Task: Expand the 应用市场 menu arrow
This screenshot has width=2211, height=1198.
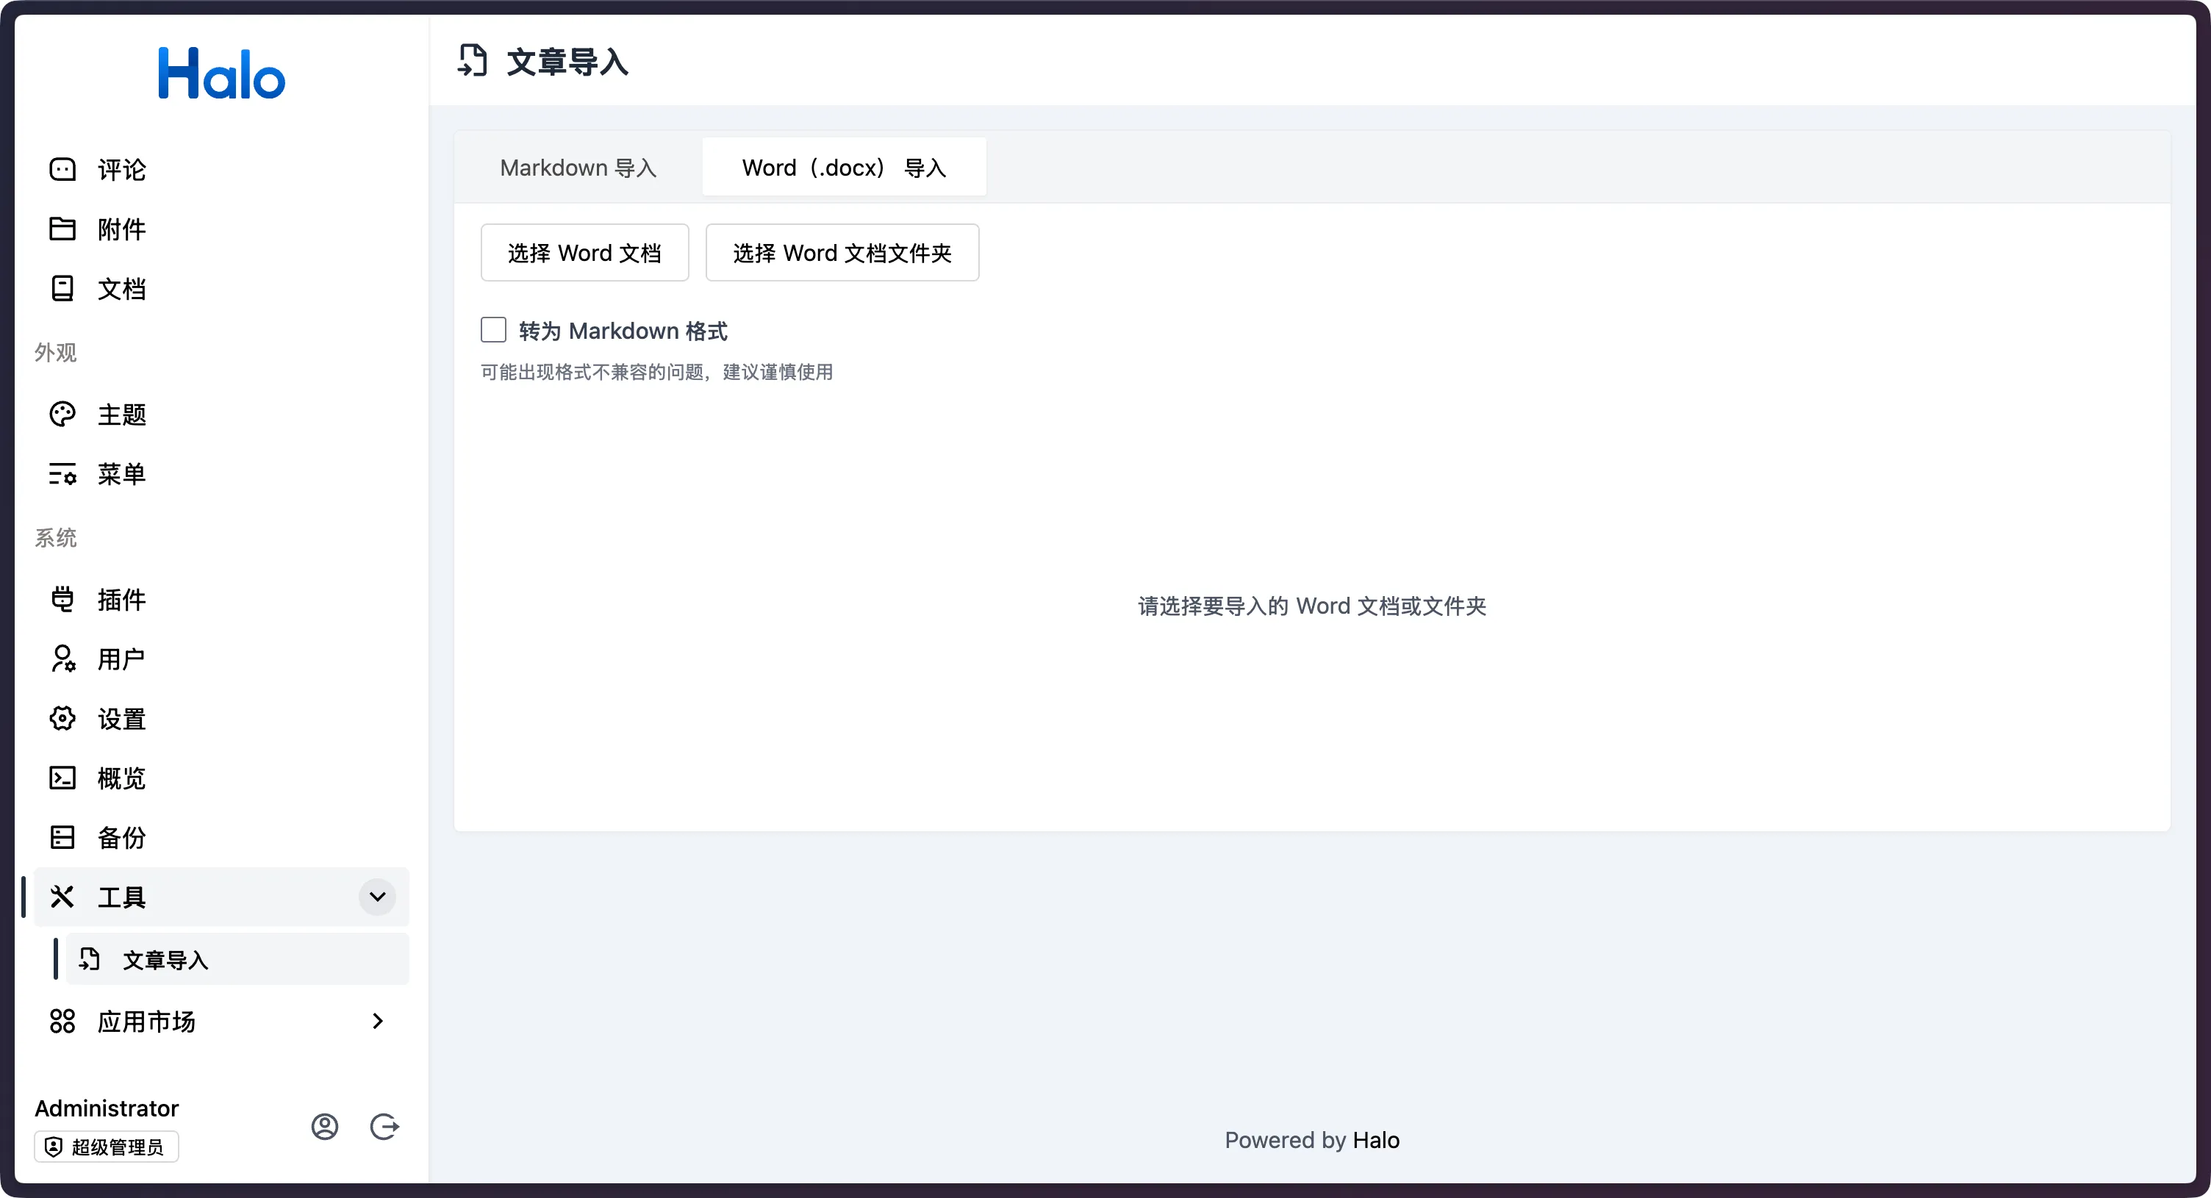Action: (x=377, y=1021)
